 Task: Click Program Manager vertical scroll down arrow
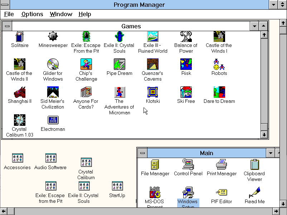pyautogui.click(x=283, y=204)
